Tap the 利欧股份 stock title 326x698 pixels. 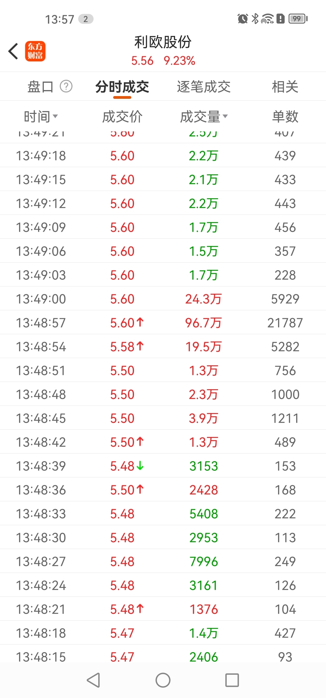(163, 42)
